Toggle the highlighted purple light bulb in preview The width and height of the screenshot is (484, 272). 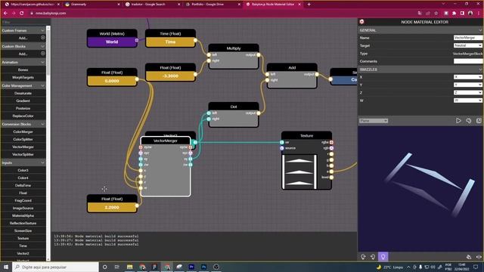tap(383, 257)
